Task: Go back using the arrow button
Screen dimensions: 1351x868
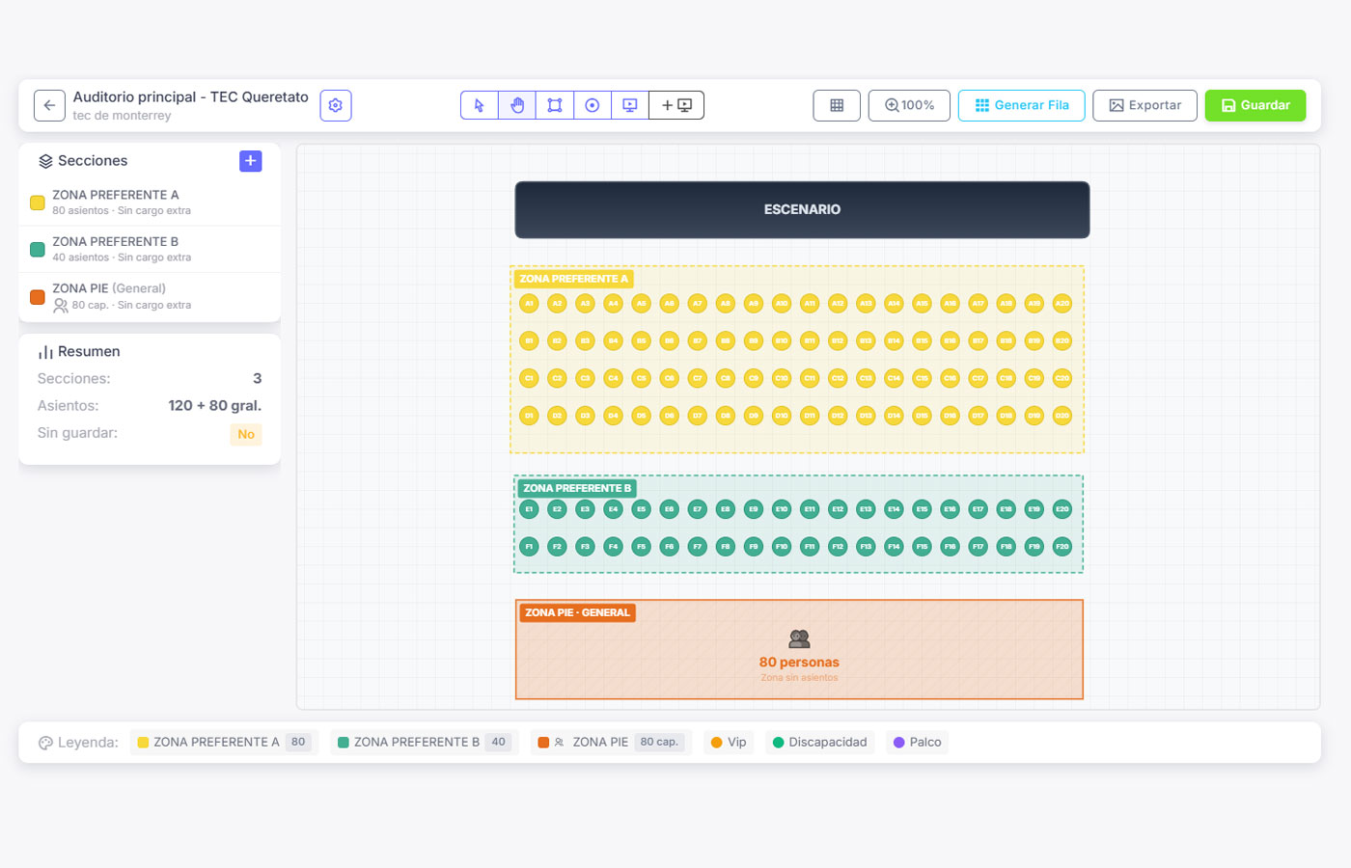Action: pyautogui.click(x=49, y=105)
